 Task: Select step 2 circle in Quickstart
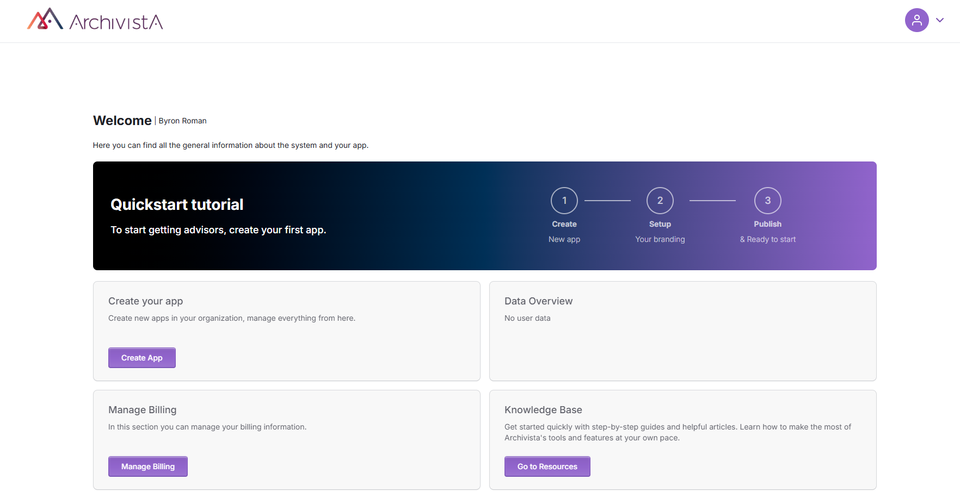[660, 201]
